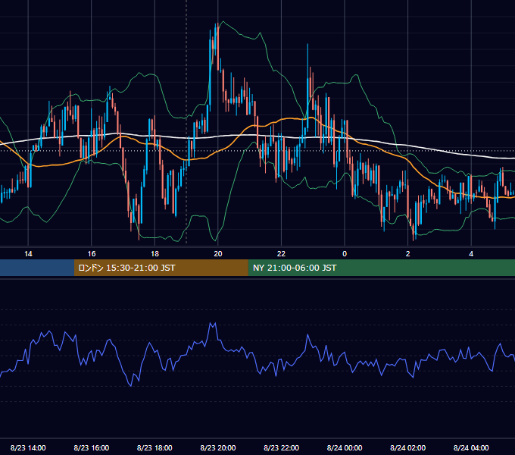Viewport: 515px width, 455px height.
Task: Click the 16 hour axis label
Action: pyautogui.click(x=92, y=254)
